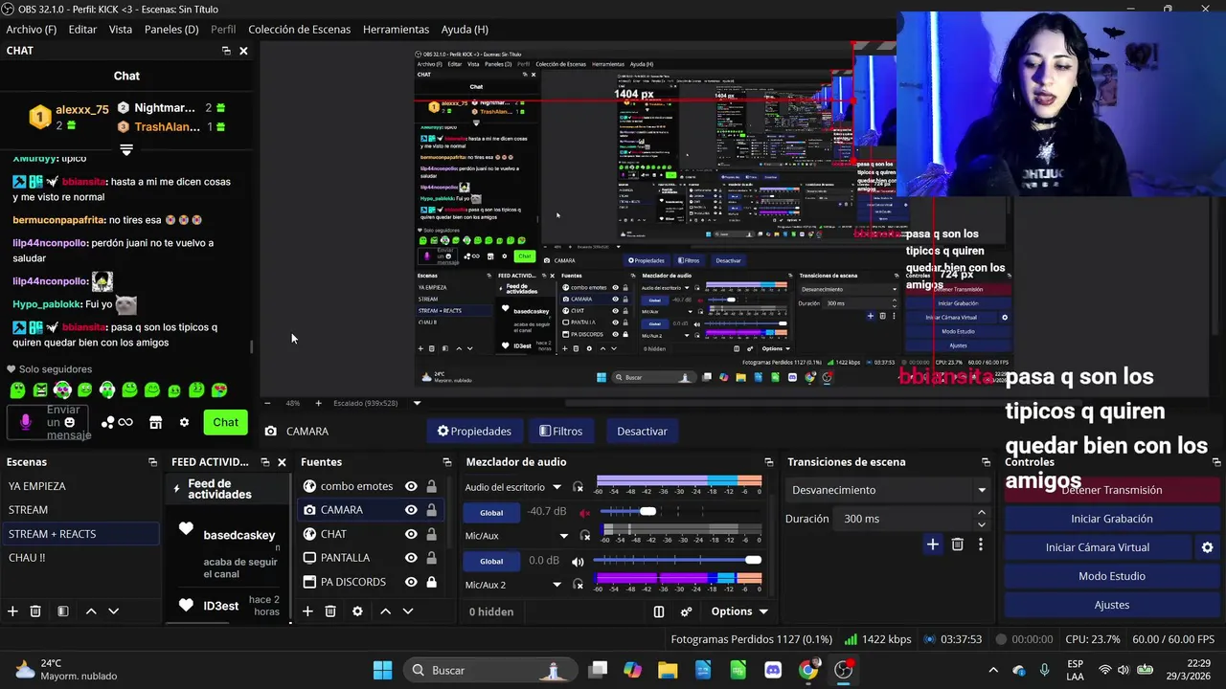Toggle visibility of CHAT source
The width and height of the screenshot is (1226, 689).
(x=411, y=534)
